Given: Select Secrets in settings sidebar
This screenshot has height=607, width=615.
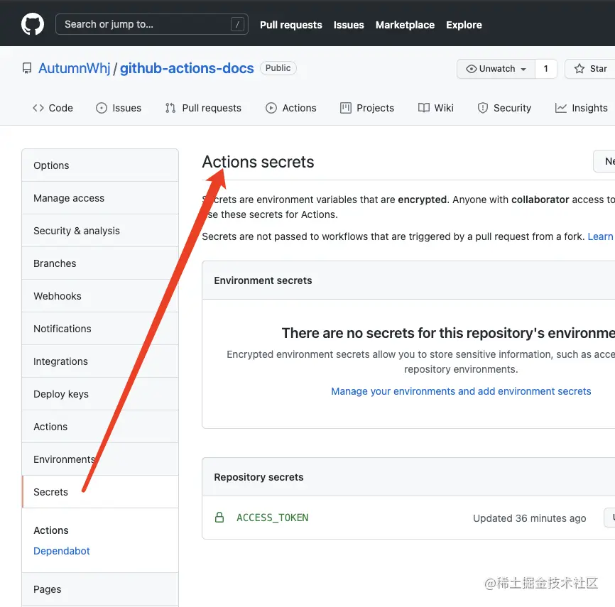Looking at the screenshot, I should pyautogui.click(x=100, y=492).
